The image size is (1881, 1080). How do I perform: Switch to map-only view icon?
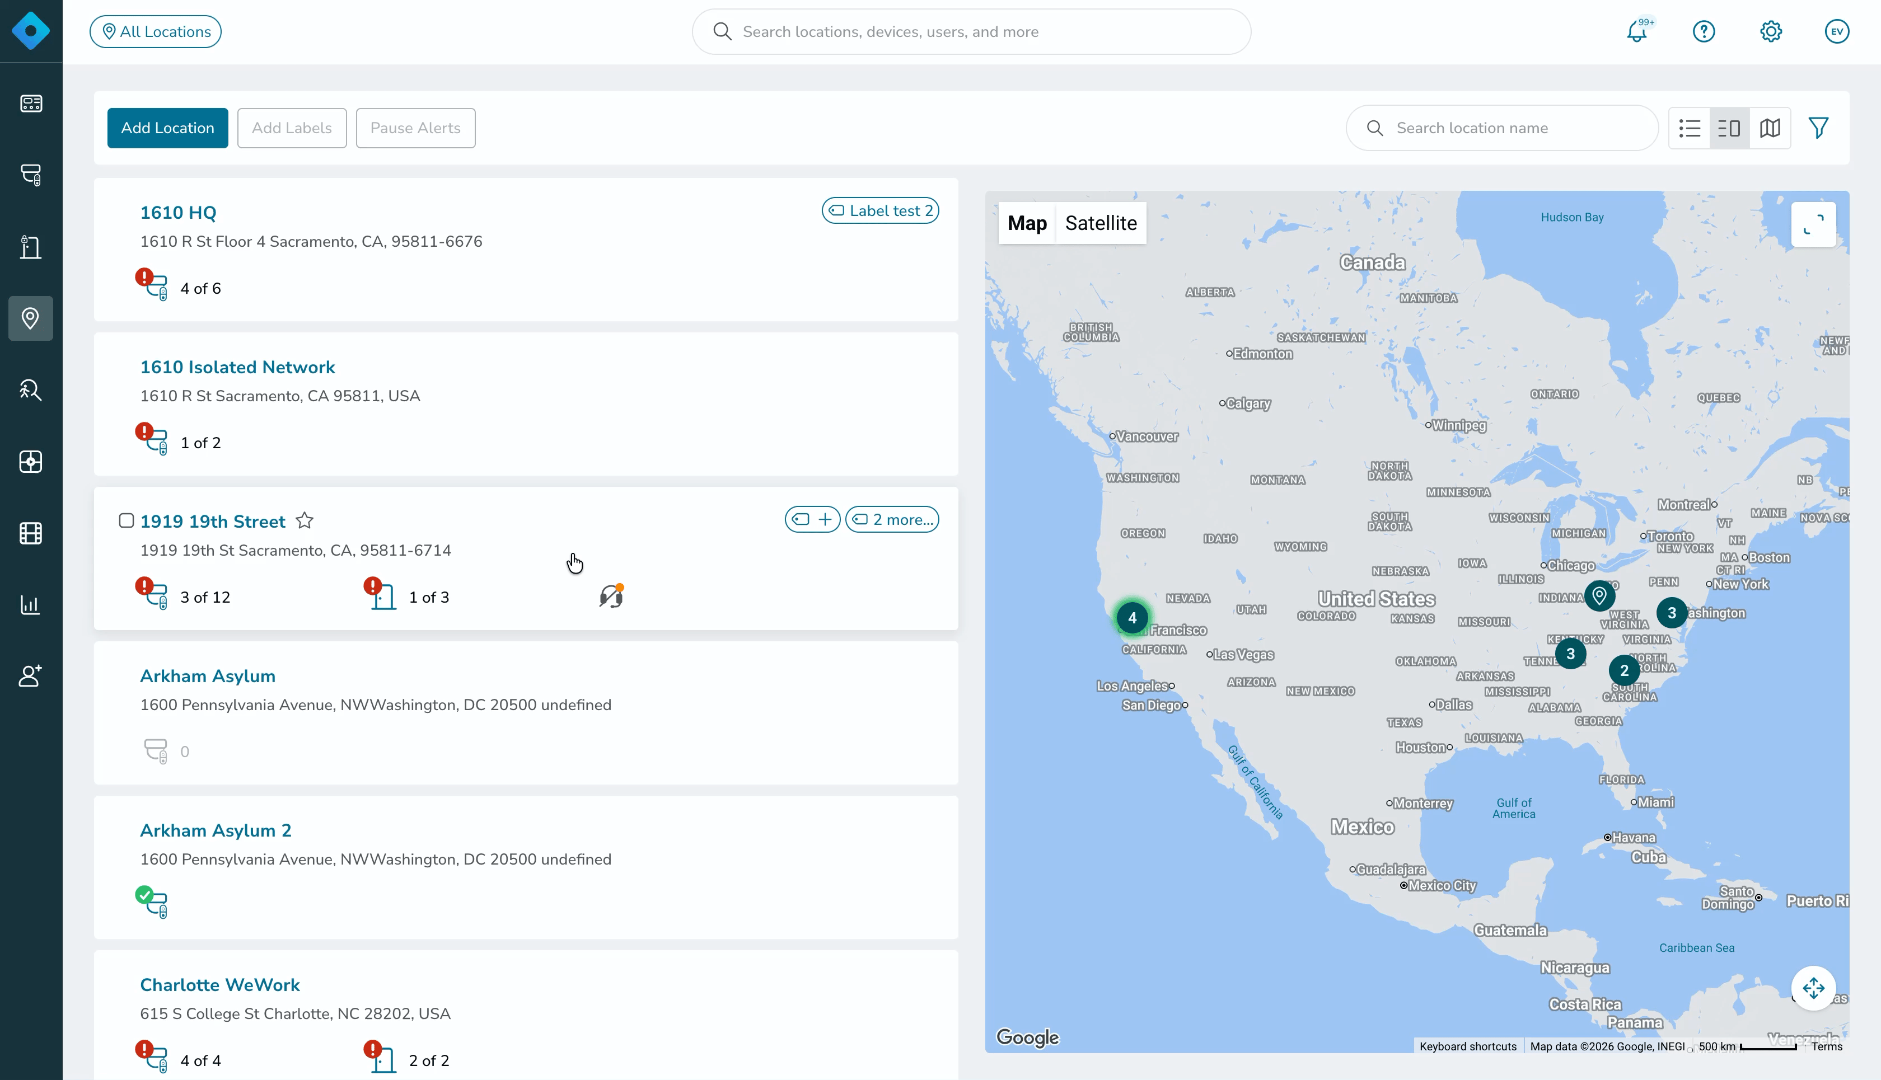1770,128
